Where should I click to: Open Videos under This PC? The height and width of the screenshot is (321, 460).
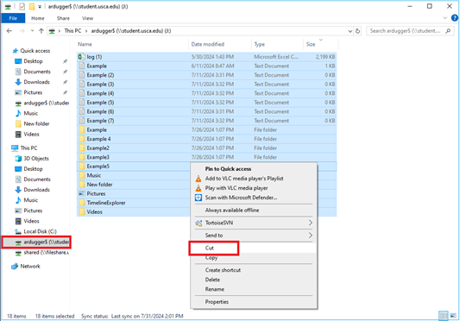click(31, 221)
